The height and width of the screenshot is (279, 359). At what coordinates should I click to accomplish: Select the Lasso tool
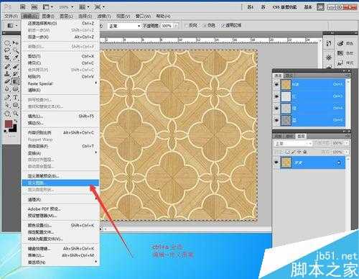pos(7,50)
